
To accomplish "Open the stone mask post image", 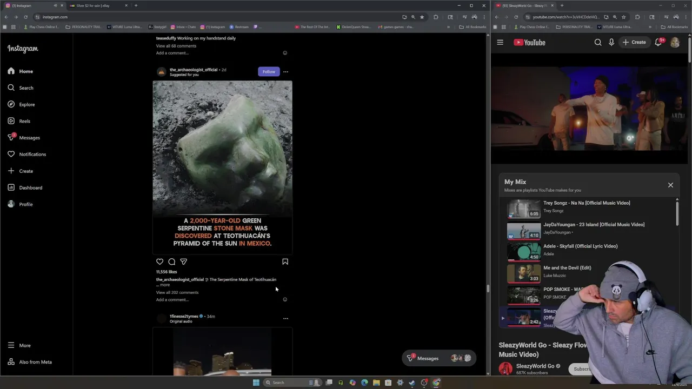I will [222, 167].
